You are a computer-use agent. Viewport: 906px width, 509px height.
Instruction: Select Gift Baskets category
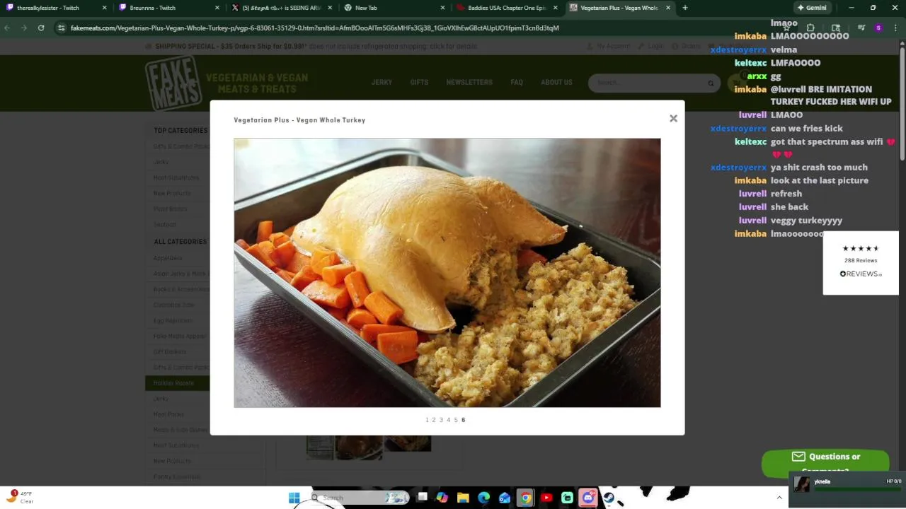pyautogui.click(x=170, y=351)
